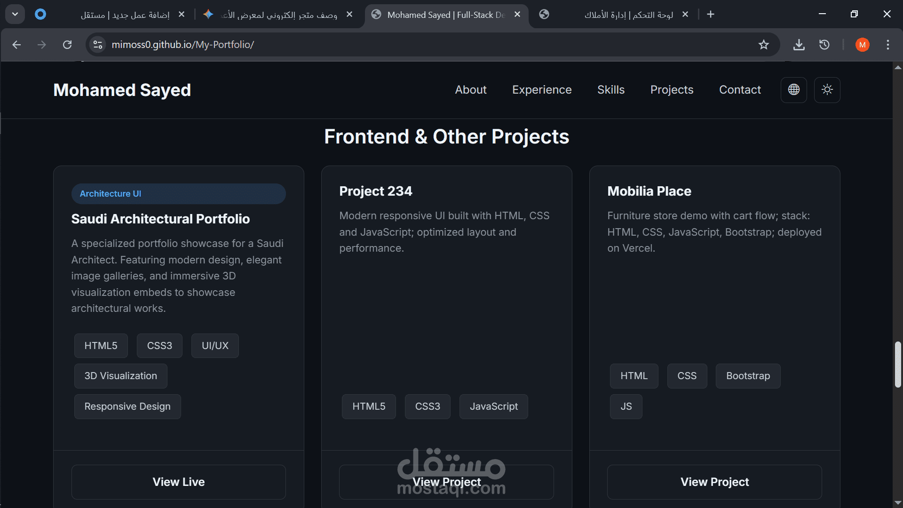
Task: Open the Skills navigation link
Action: coord(610,90)
